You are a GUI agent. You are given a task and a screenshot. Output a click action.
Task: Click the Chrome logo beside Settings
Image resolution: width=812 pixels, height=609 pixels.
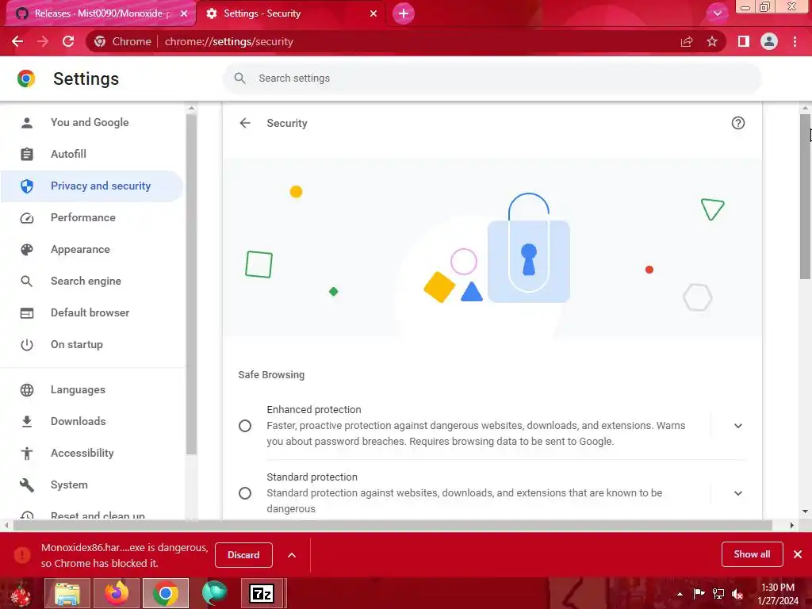pos(26,79)
